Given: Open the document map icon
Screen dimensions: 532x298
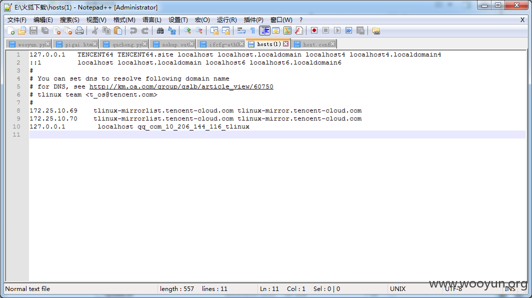Looking at the screenshot, I should [287, 31].
